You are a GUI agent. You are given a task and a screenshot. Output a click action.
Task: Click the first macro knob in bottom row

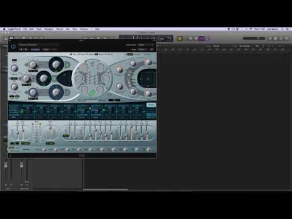coord(44,150)
